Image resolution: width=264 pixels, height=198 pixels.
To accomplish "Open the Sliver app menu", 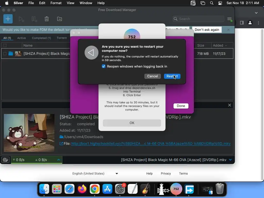I will point(18,3).
